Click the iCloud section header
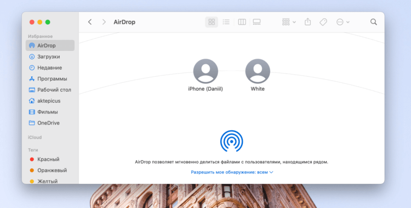The width and height of the screenshot is (411, 208). point(35,137)
